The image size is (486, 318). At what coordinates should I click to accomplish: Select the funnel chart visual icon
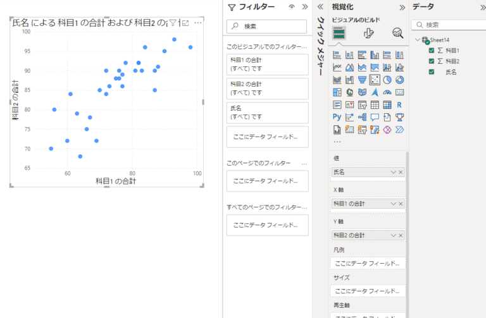[362, 80]
